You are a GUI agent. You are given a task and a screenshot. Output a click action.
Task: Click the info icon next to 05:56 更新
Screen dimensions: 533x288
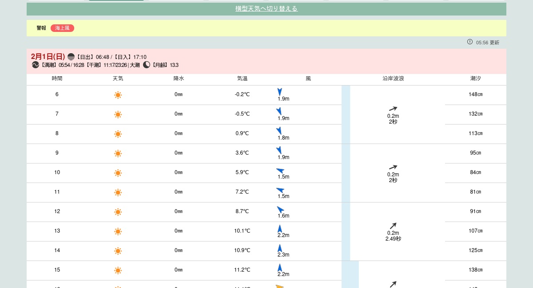(x=469, y=42)
